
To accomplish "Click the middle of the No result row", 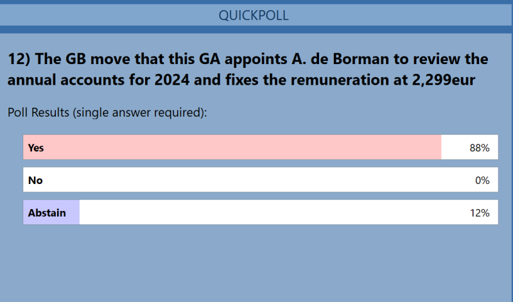I will [257, 180].
